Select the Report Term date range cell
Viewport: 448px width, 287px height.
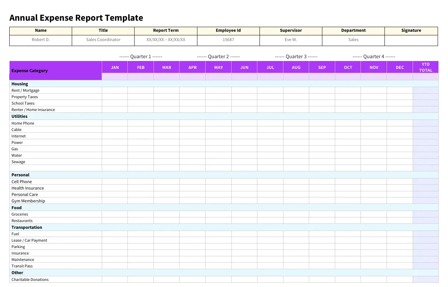click(x=166, y=40)
